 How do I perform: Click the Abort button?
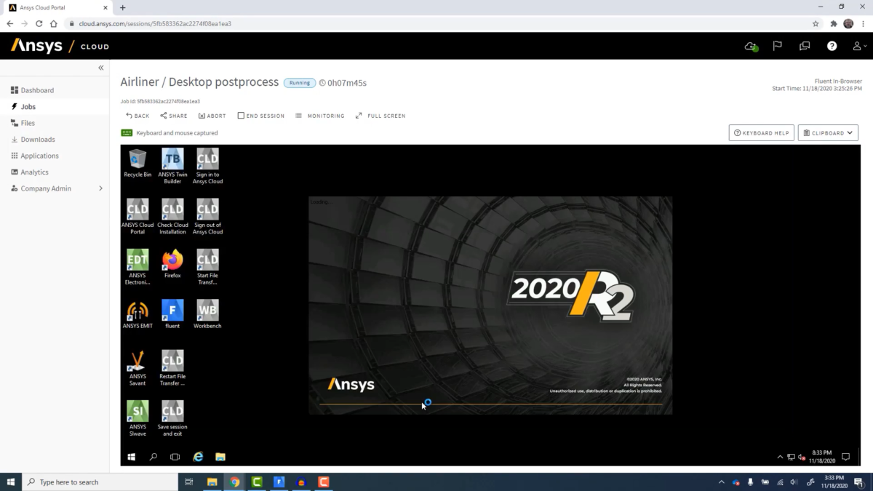click(x=212, y=116)
